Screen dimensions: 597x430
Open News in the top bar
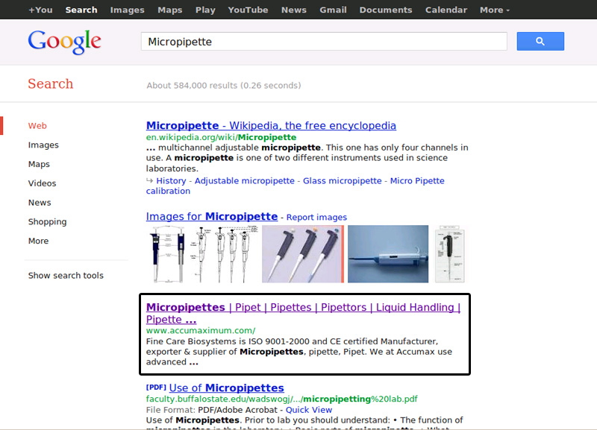click(293, 10)
